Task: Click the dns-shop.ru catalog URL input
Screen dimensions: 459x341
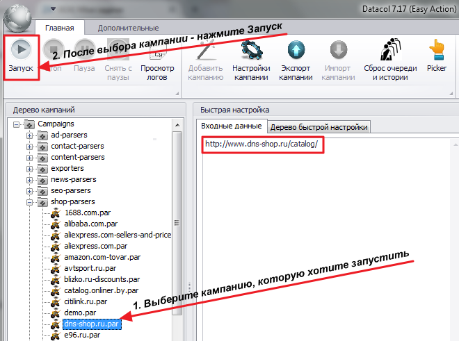Action: tap(261, 144)
